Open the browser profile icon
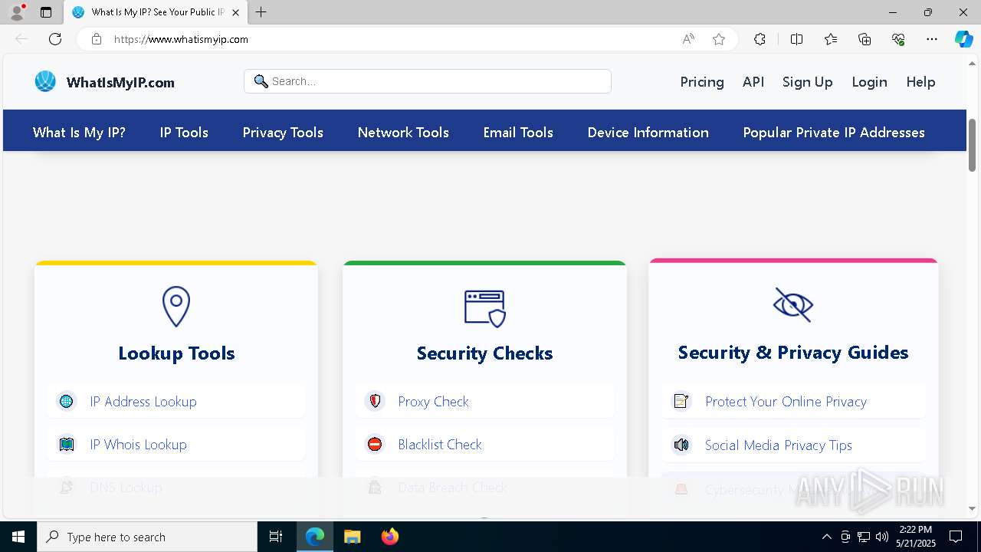This screenshot has width=981, height=552. pos(17,12)
